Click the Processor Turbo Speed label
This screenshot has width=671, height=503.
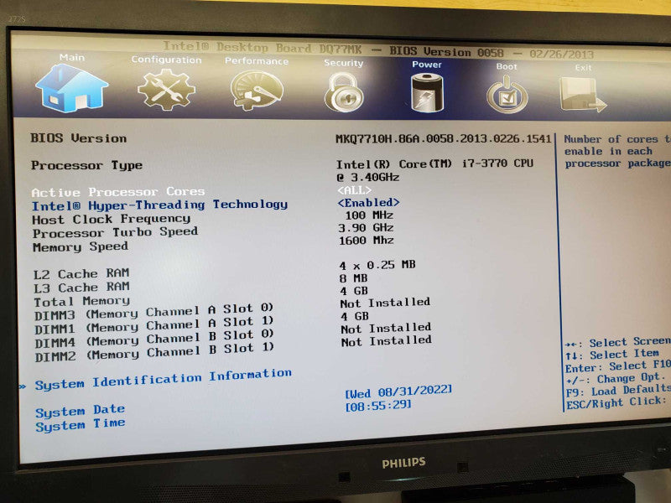click(x=115, y=232)
